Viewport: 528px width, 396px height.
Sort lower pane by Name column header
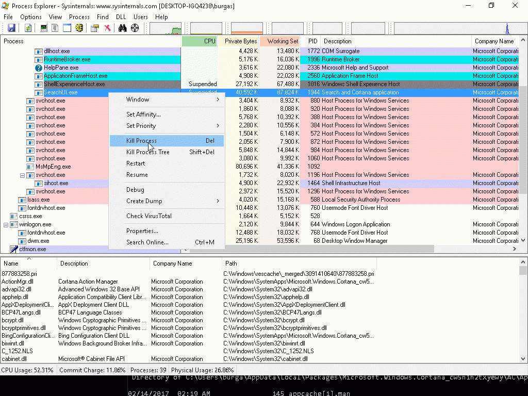29,263
